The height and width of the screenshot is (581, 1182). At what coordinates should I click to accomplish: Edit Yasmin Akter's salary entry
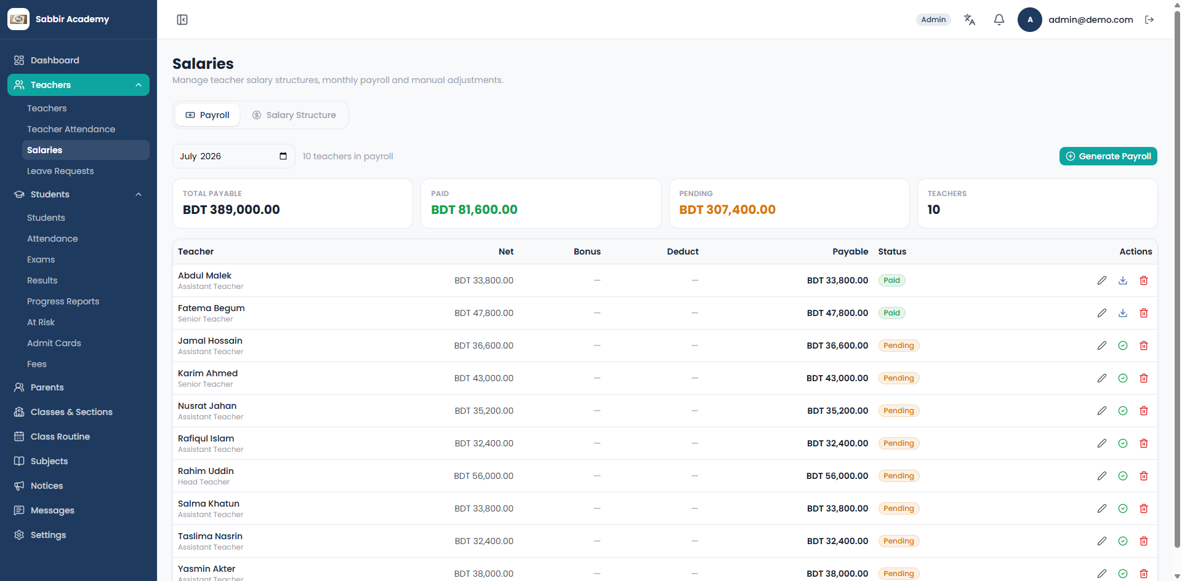1102,574
